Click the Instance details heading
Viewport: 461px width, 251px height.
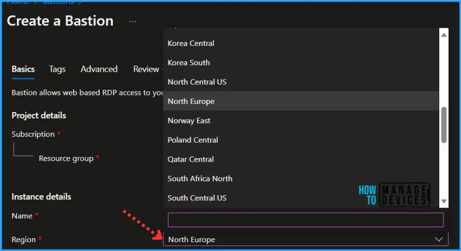(41, 197)
